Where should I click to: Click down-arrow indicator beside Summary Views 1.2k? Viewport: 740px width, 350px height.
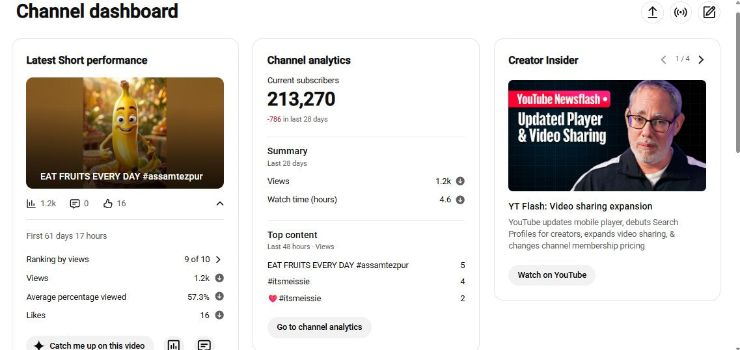461,181
